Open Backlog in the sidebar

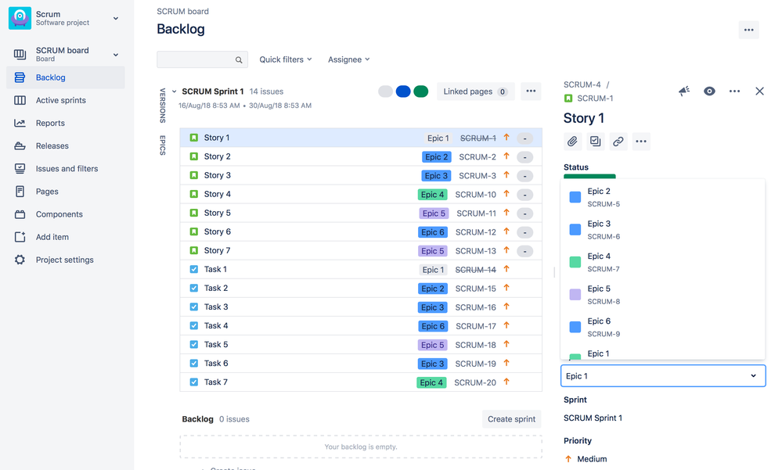[66, 77]
